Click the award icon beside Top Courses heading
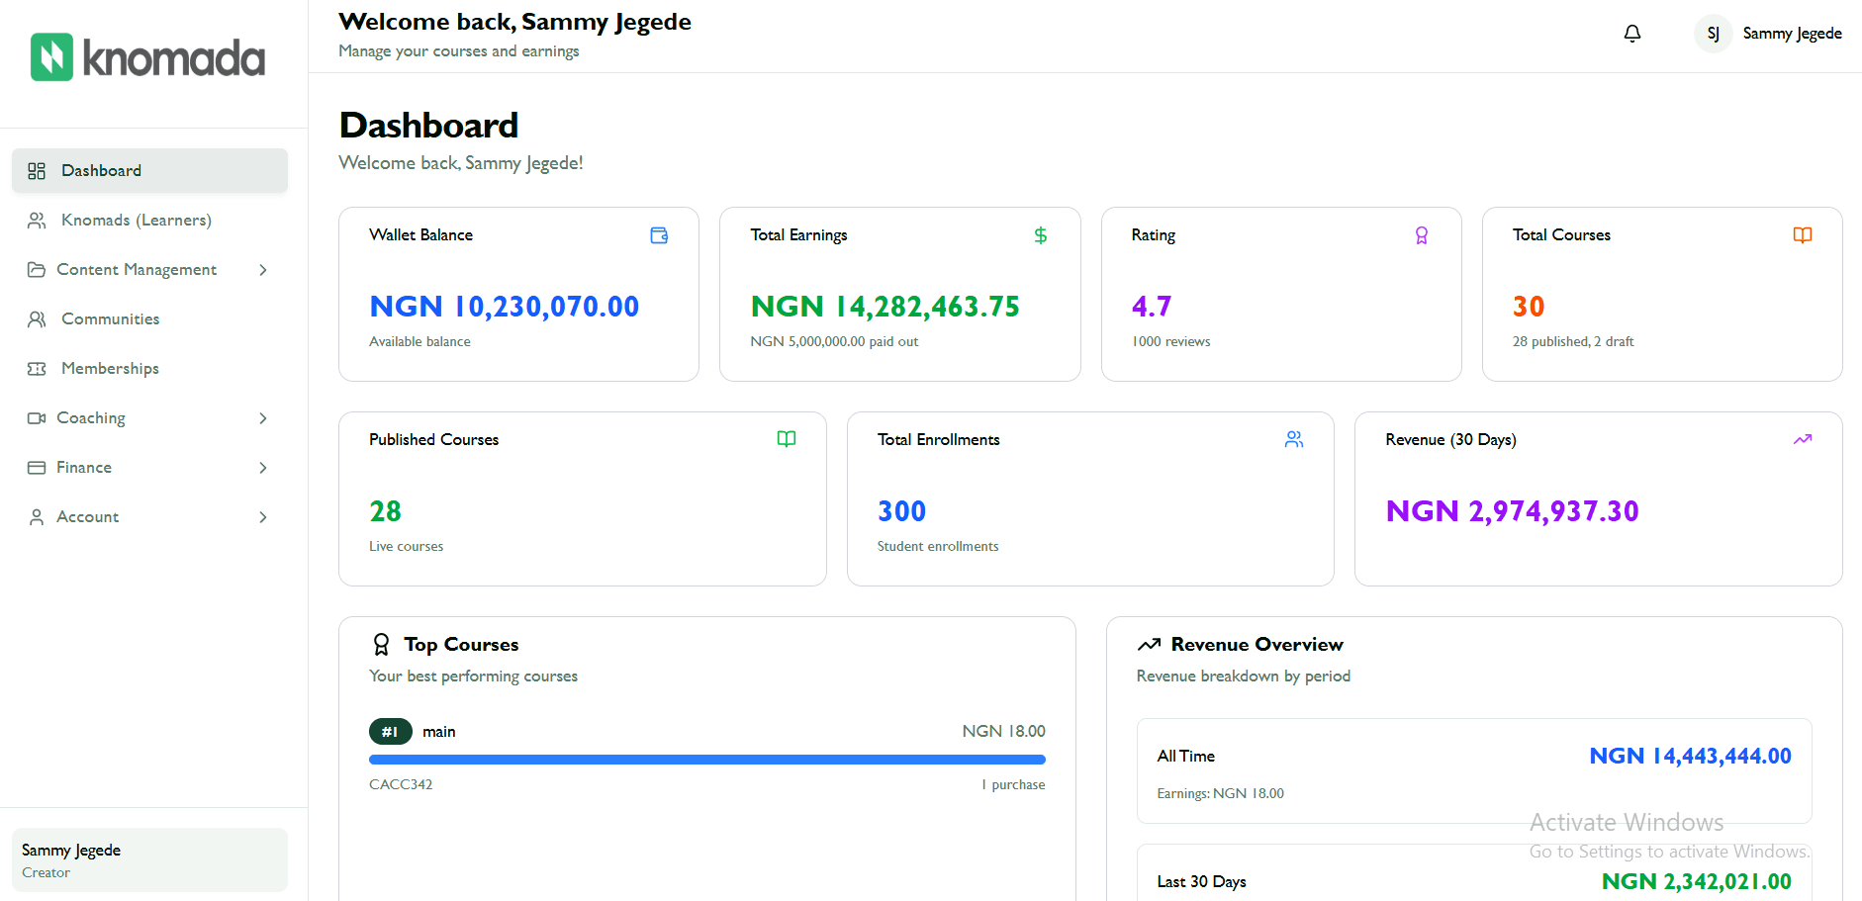Image resolution: width=1862 pixels, height=901 pixels. click(x=381, y=644)
